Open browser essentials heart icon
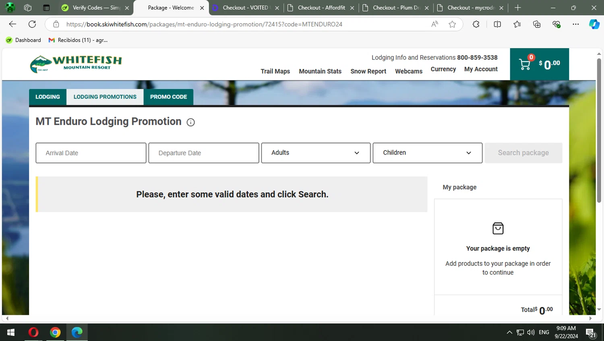 556,24
